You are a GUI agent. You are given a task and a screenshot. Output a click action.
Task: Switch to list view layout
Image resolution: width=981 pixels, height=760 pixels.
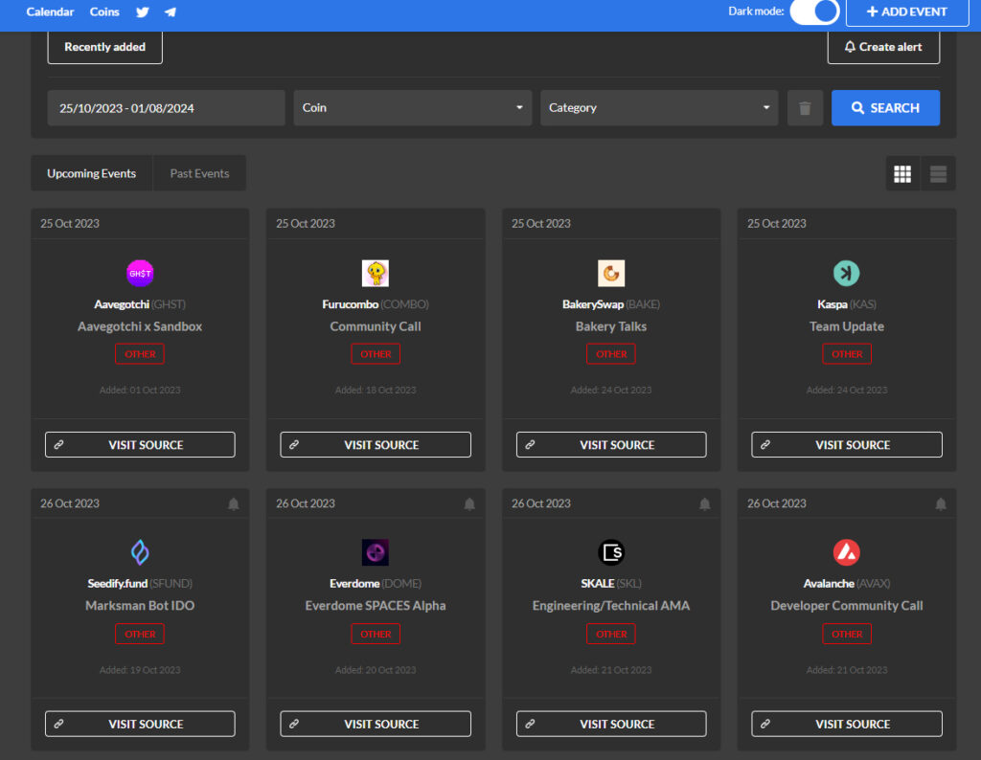(x=938, y=174)
